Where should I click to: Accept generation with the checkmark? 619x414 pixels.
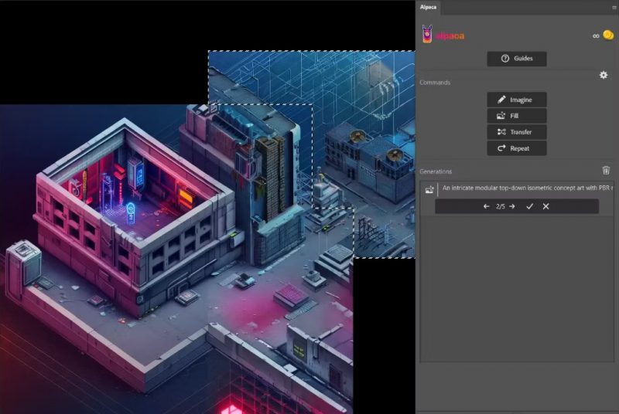coord(530,206)
